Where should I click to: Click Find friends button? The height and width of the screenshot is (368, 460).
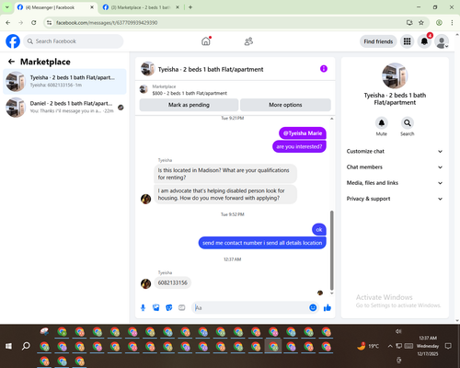[x=378, y=41]
